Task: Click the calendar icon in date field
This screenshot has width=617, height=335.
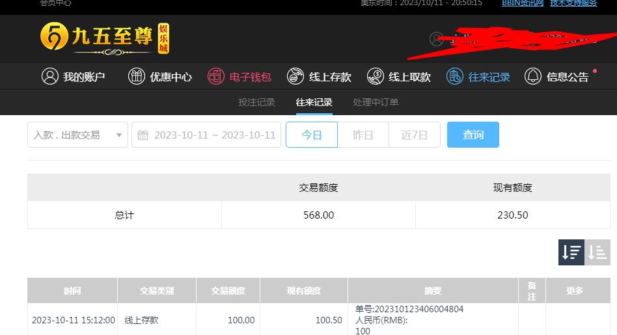Action: pyautogui.click(x=143, y=135)
